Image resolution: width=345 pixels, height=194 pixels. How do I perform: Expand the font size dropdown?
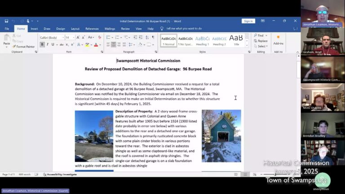(73, 38)
